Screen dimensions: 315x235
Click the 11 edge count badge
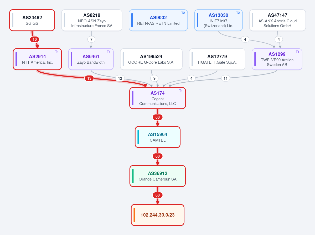(x=226, y=78)
